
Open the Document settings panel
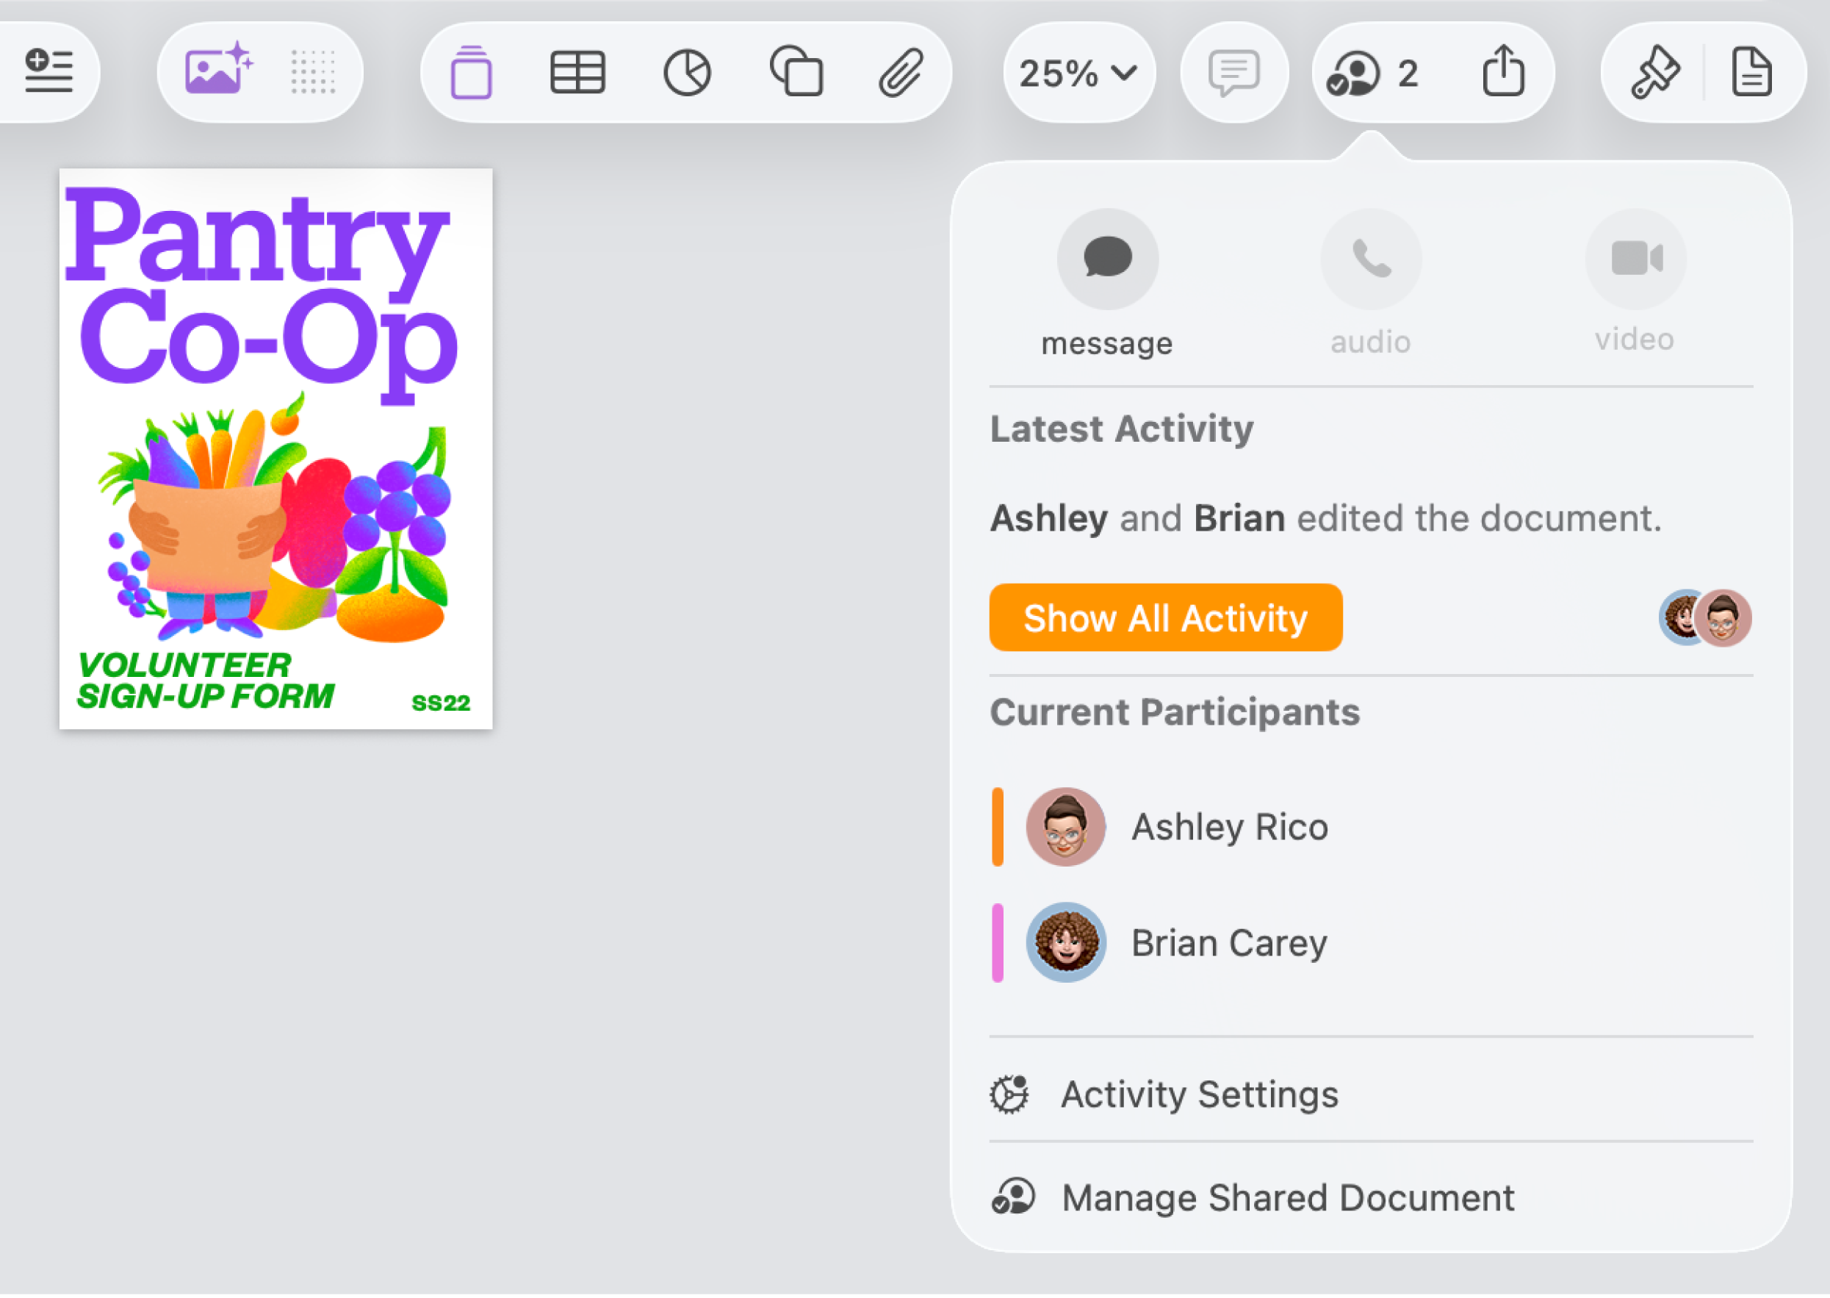(1753, 72)
